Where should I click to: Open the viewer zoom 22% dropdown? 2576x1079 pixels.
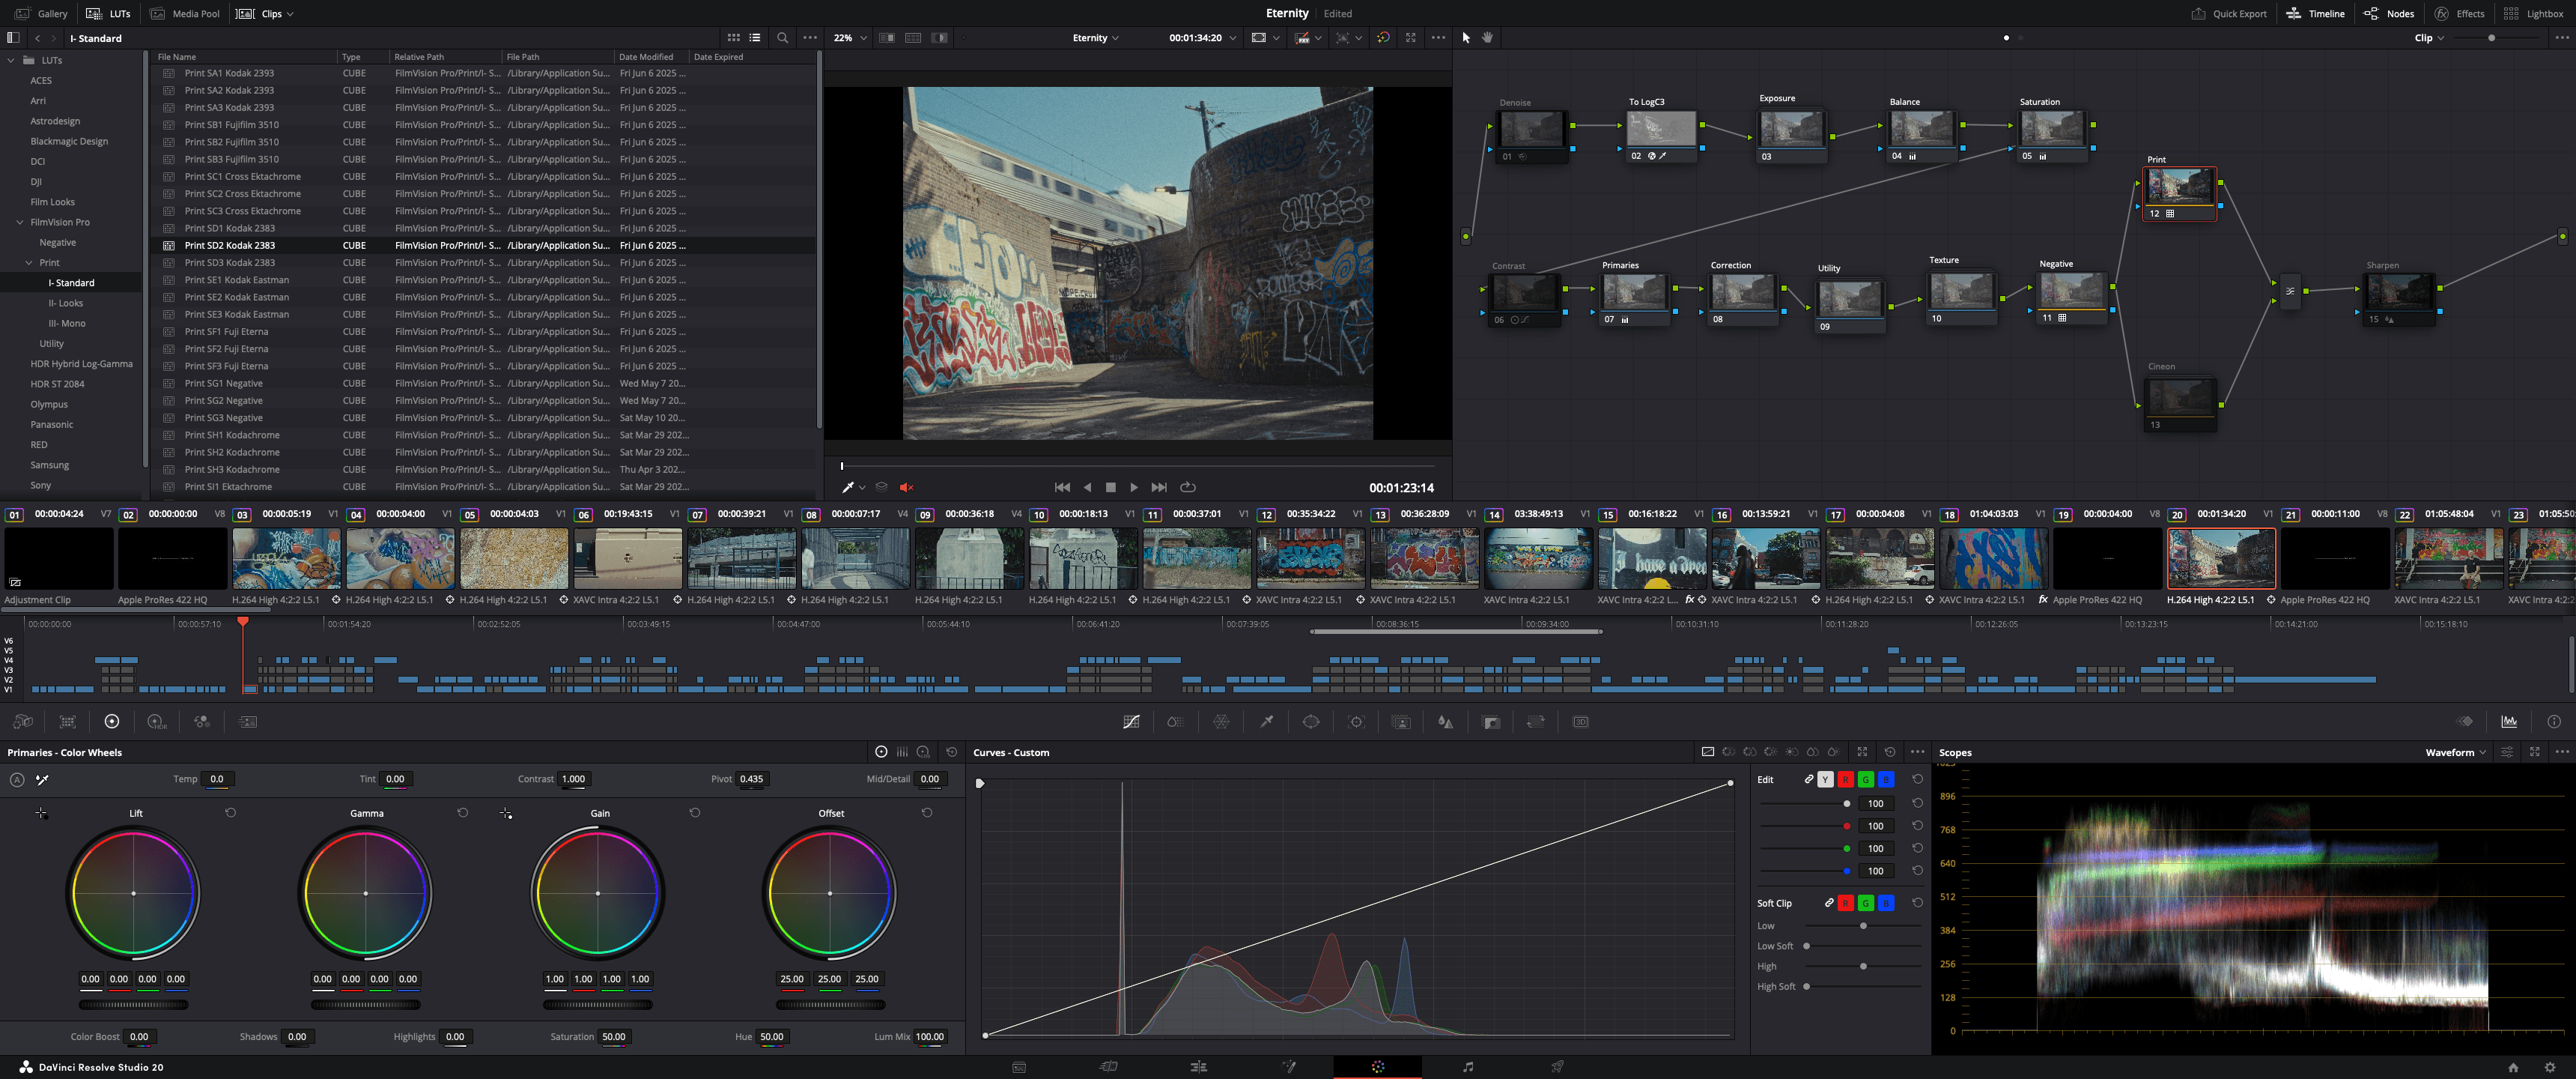click(850, 38)
